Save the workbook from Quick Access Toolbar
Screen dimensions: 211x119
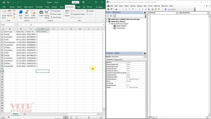pyautogui.click(x=4, y=2)
